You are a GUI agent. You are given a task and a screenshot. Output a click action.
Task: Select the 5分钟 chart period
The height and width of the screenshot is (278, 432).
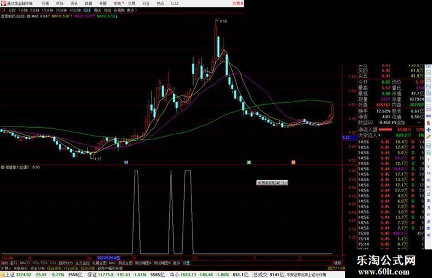[x=35, y=10]
